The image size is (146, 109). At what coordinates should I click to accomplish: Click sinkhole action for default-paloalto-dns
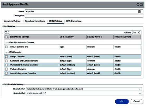[x=91, y=47]
